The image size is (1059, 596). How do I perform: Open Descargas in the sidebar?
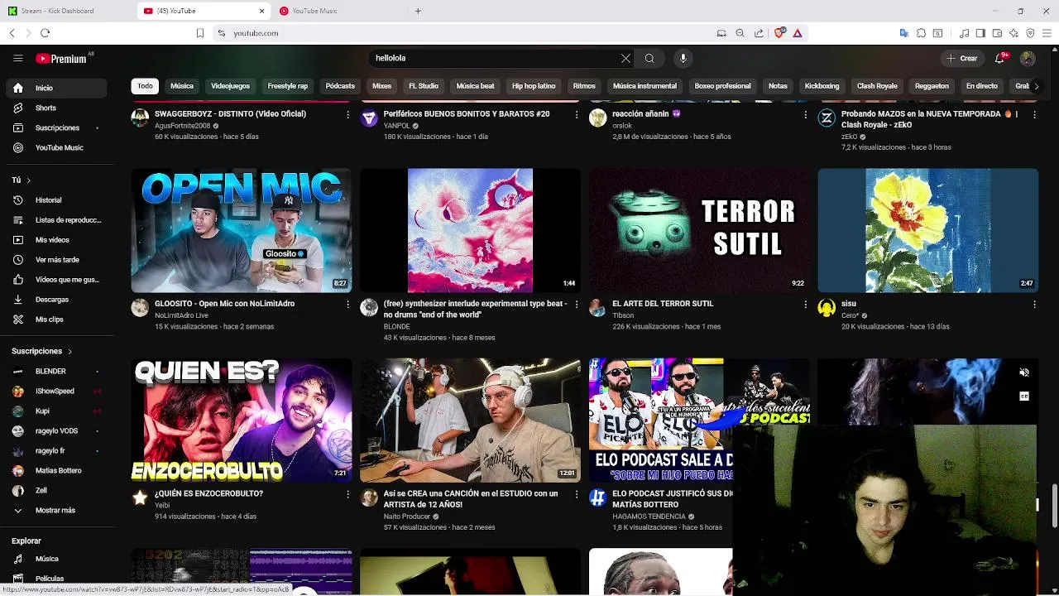(x=56, y=299)
